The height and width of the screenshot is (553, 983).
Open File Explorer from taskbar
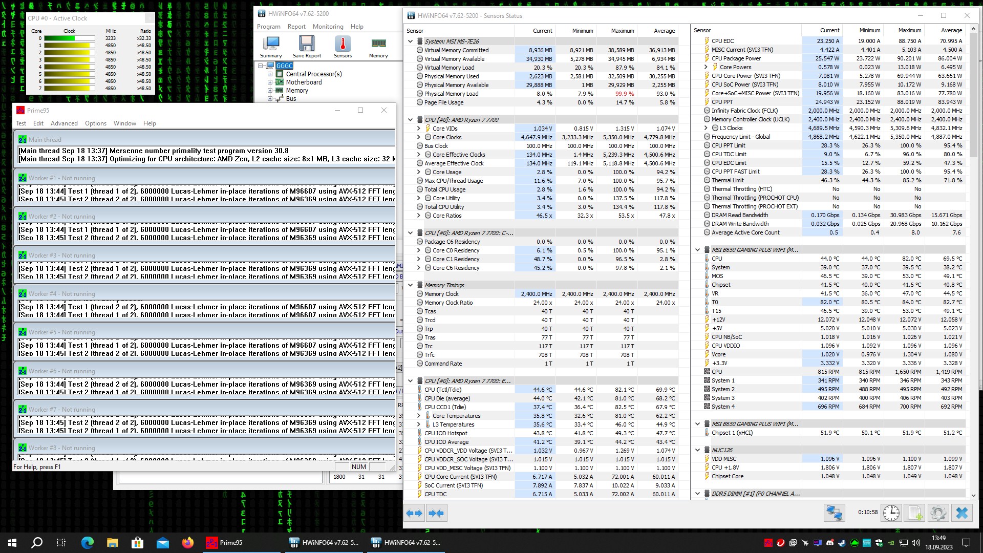(x=113, y=543)
